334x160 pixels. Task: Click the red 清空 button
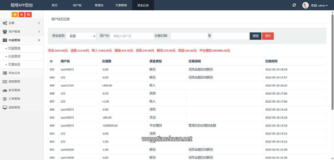[268, 36]
